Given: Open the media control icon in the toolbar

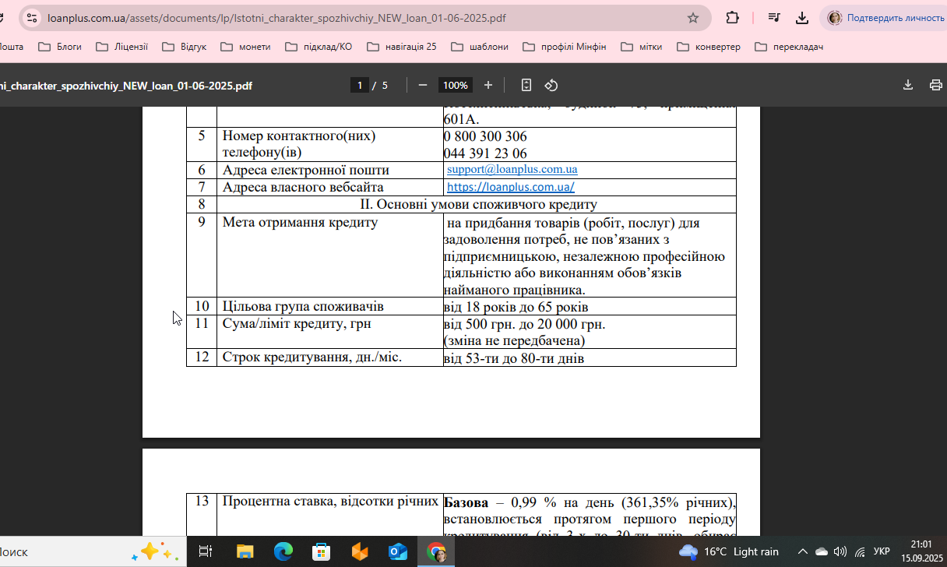Looking at the screenshot, I should coord(774,18).
